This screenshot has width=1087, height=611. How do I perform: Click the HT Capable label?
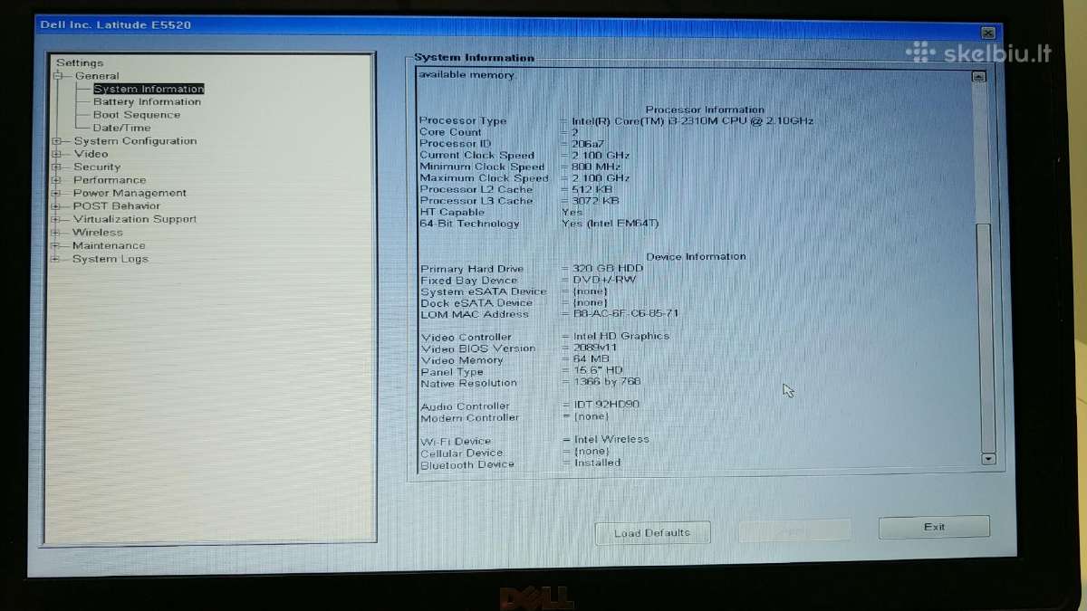pos(452,213)
